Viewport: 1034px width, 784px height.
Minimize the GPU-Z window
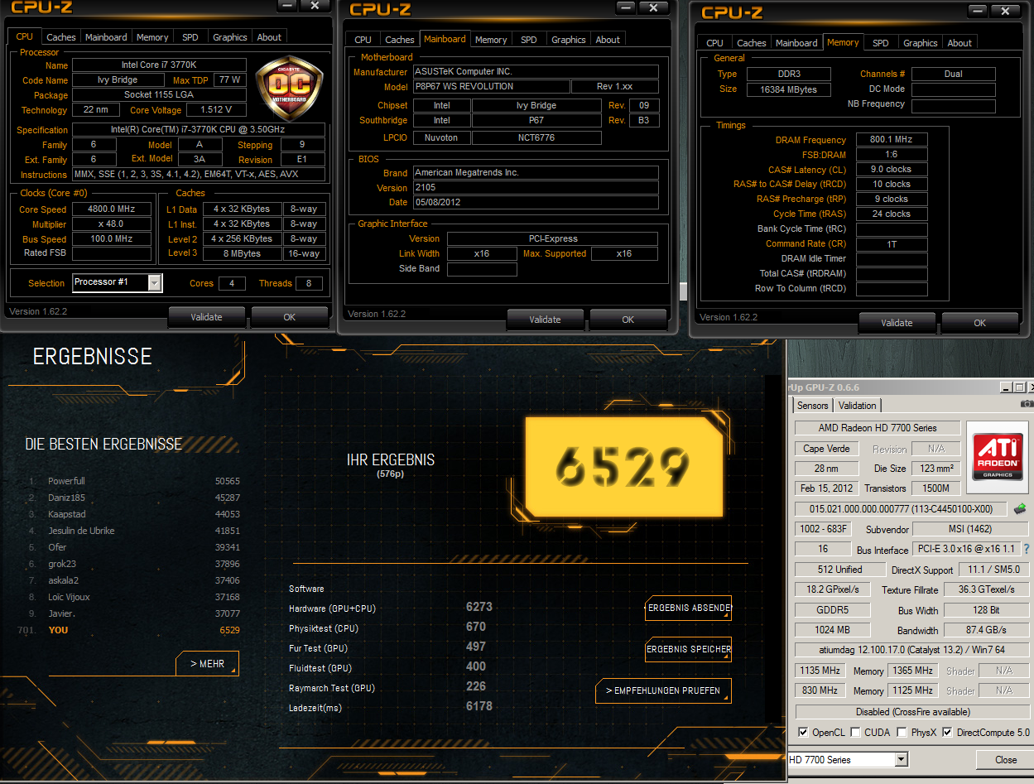(x=1006, y=387)
